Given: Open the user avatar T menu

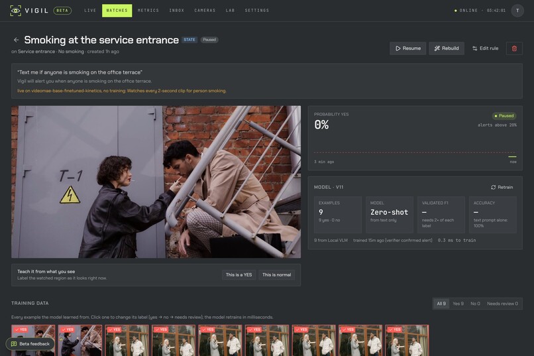Looking at the screenshot, I should point(517,11).
